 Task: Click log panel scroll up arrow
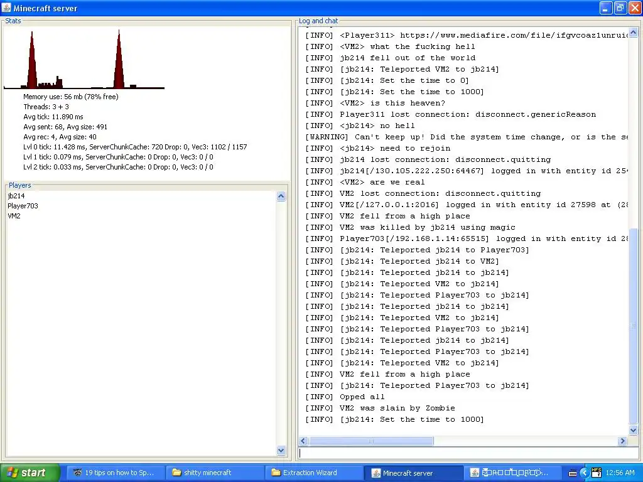point(633,32)
